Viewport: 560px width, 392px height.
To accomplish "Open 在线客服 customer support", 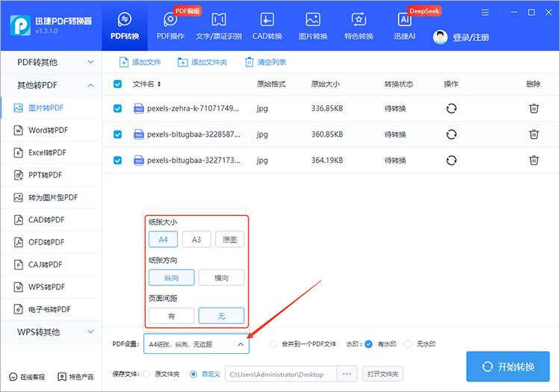I will click(x=28, y=376).
